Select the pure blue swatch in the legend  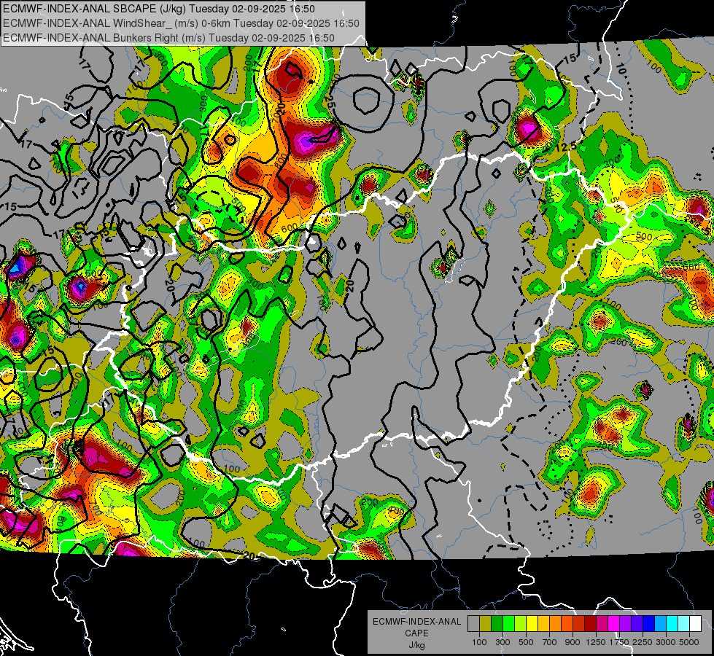[648, 623]
